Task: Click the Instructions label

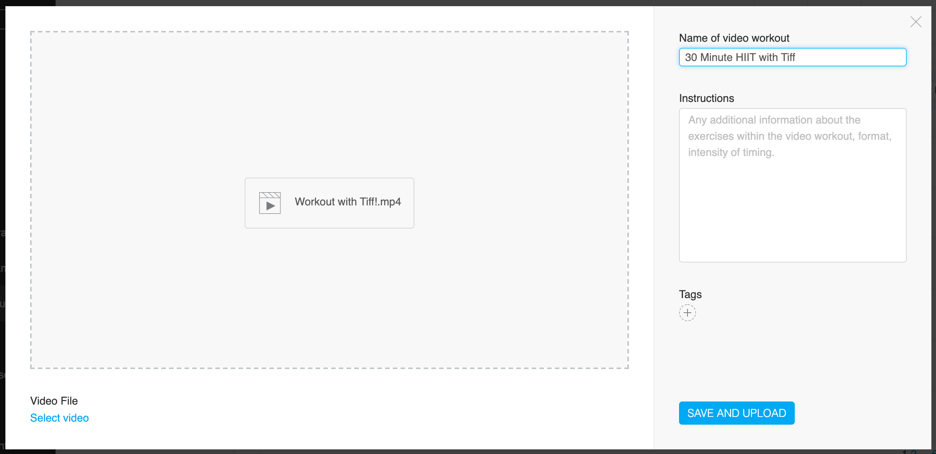Action: pyautogui.click(x=706, y=98)
